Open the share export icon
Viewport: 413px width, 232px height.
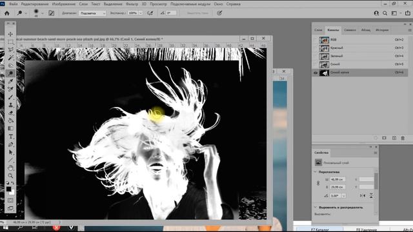(408, 13)
